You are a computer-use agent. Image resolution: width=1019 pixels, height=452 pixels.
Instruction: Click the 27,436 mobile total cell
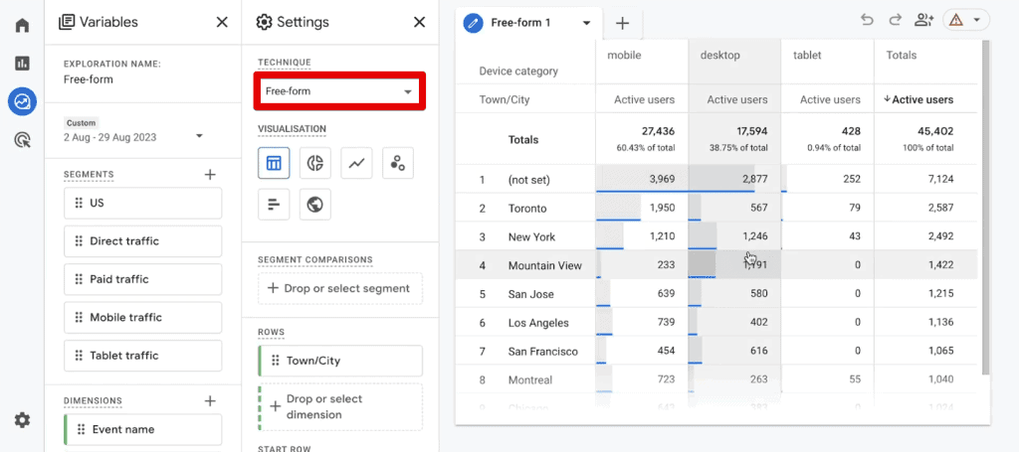pos(642,139)
